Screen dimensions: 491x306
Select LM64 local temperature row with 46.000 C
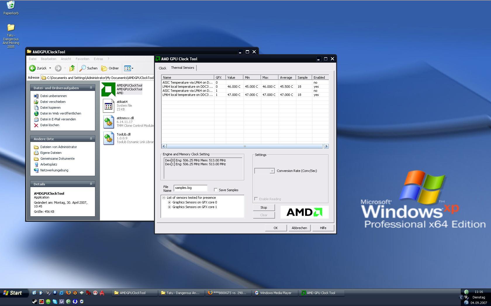pos(245,87)
